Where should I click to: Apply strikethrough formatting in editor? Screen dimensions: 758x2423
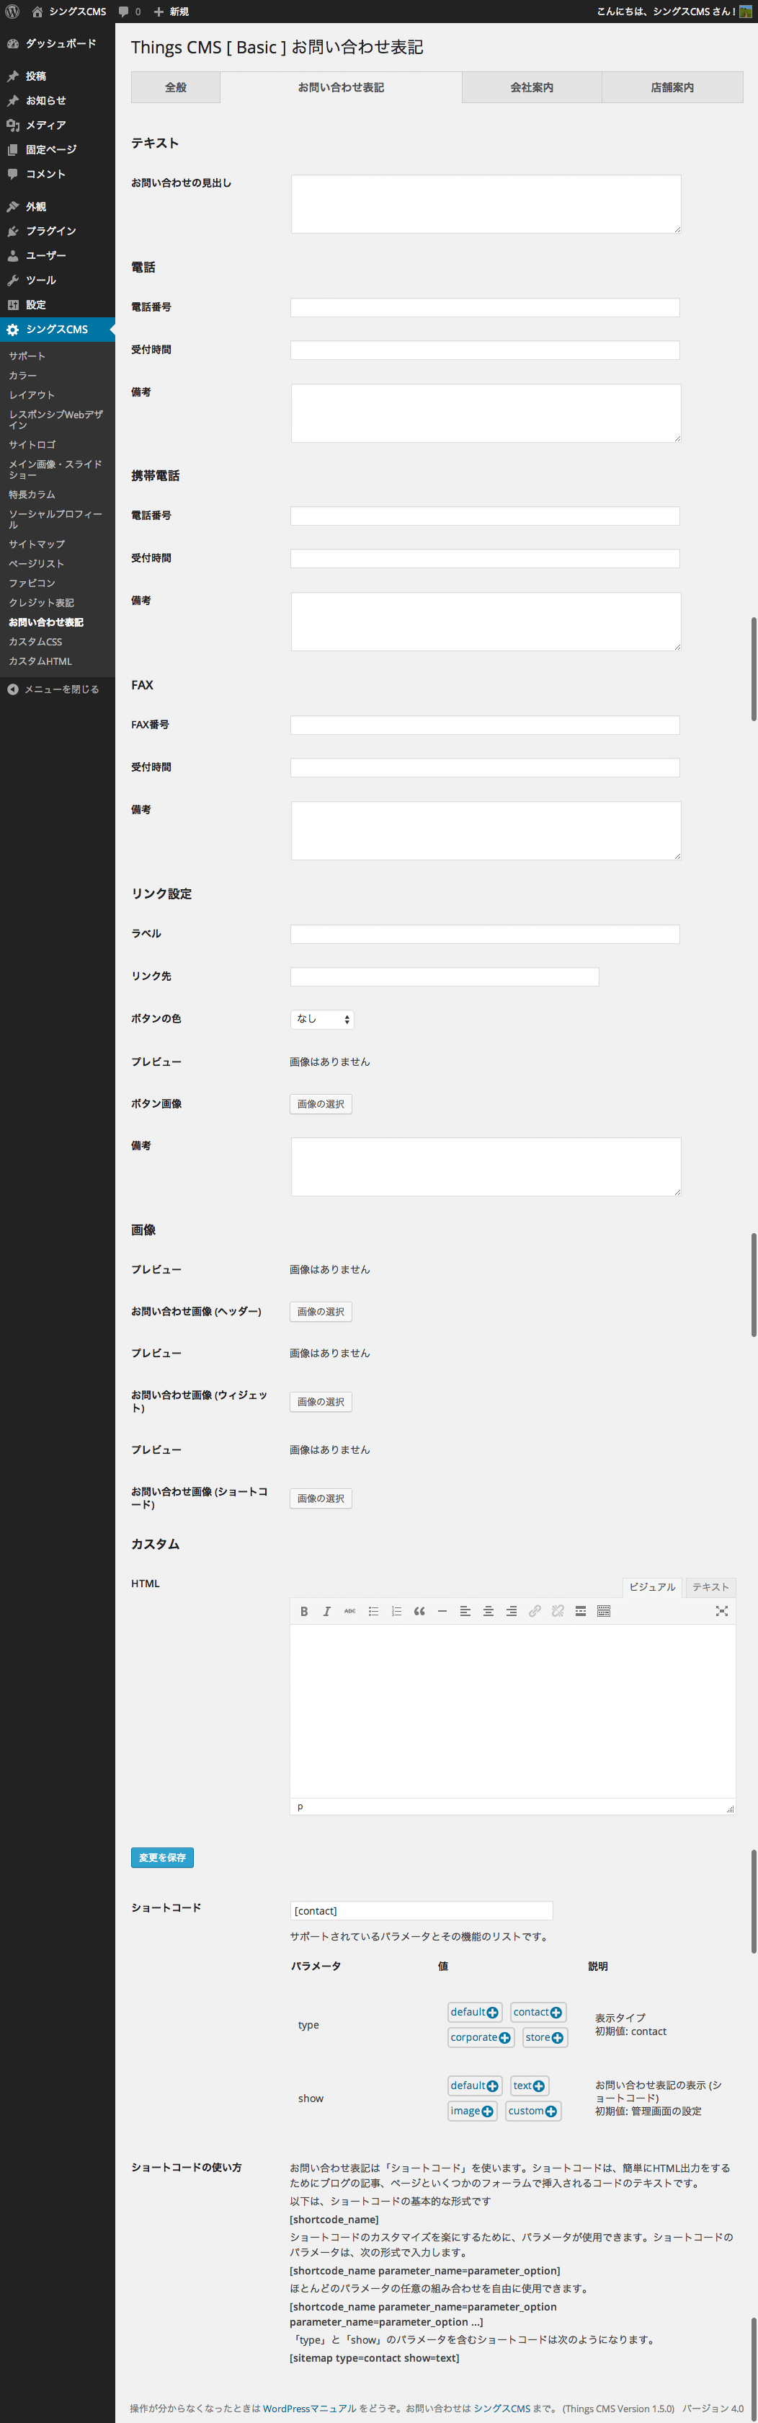click(349, 1611)
